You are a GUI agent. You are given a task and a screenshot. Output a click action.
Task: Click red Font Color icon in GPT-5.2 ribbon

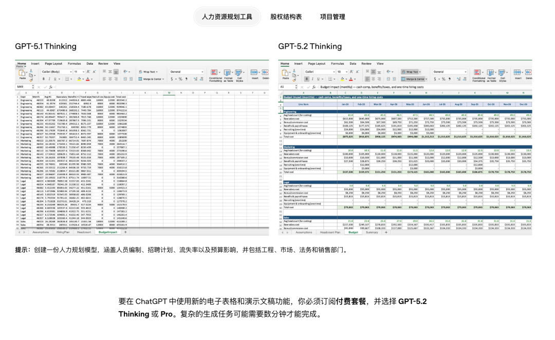pos(351,79)
